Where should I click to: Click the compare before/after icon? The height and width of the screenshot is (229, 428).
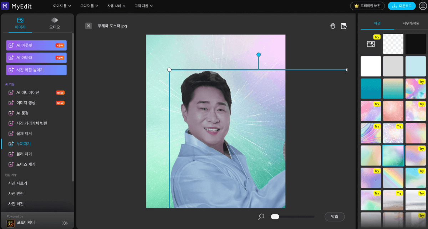point(344,26)
